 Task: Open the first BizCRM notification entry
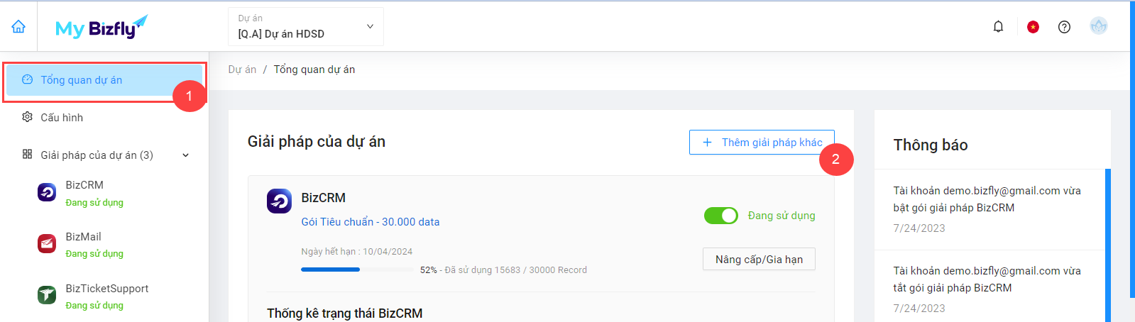(x=990, y=209)
